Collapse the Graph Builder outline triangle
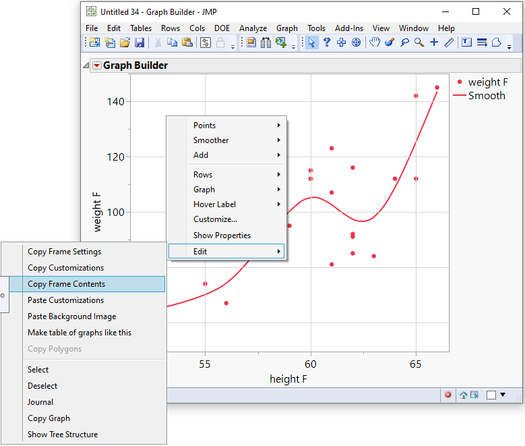The height and width of the screenshot is (446, 525). tap(86, 65)
